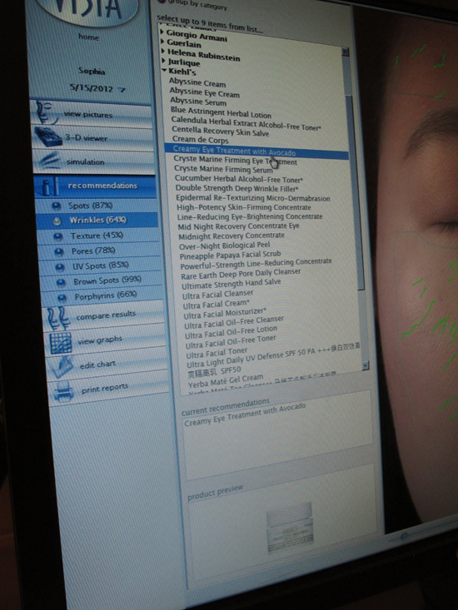The width and height of the screenshot is (458, 610).
Task: Open the simulation section
Action: [94, 161]
